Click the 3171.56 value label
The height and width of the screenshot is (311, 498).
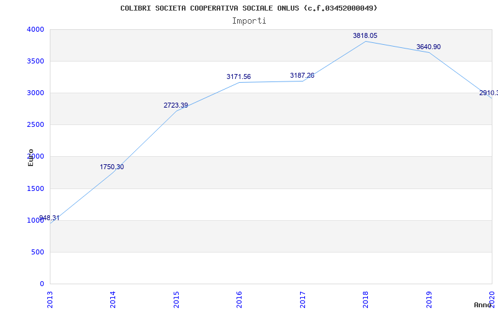[238, 77]
